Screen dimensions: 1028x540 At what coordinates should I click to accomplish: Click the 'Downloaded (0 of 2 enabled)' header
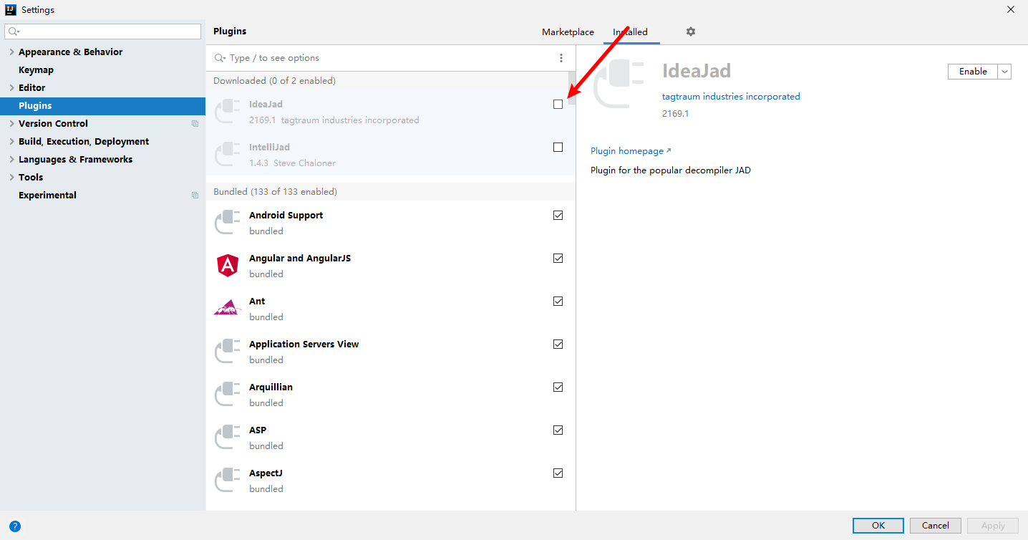tap(274, 81)
